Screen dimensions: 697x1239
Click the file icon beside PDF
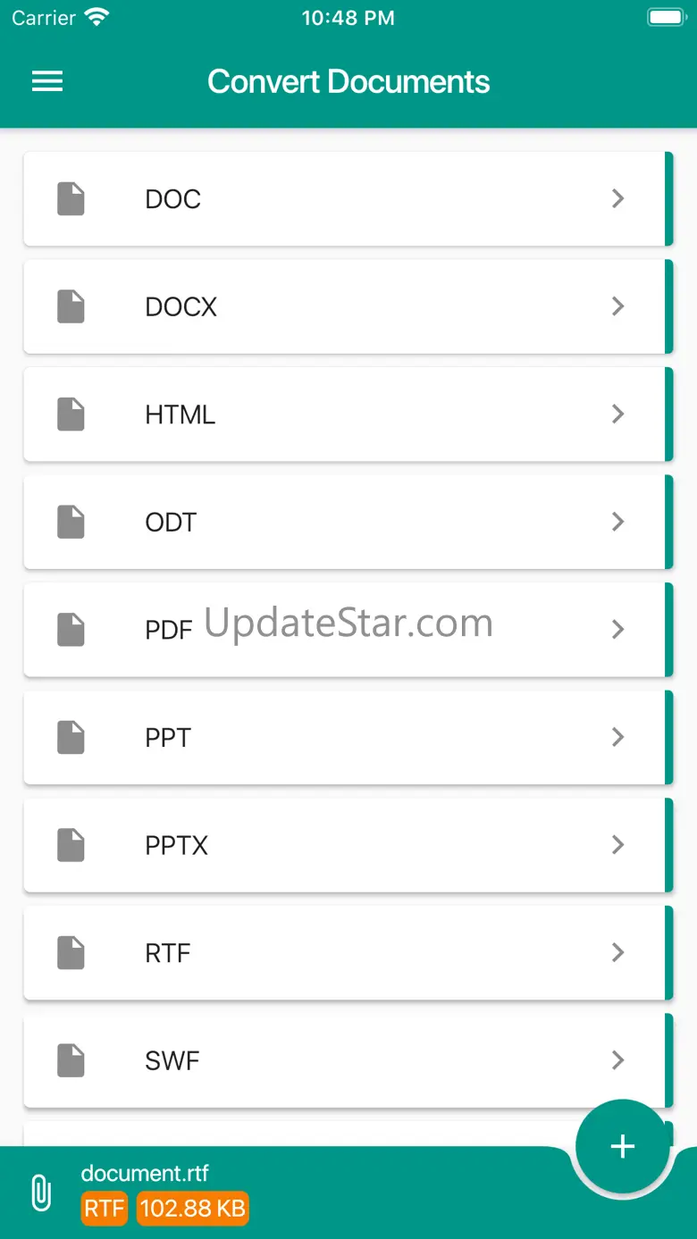tap(71, 630)
